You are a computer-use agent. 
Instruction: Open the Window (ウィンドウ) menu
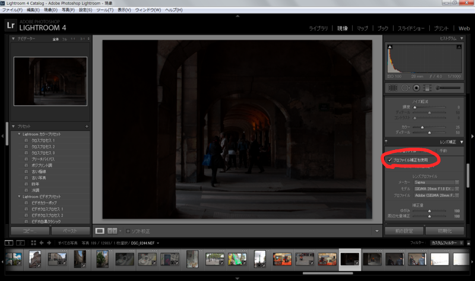[x=148, y=10]
